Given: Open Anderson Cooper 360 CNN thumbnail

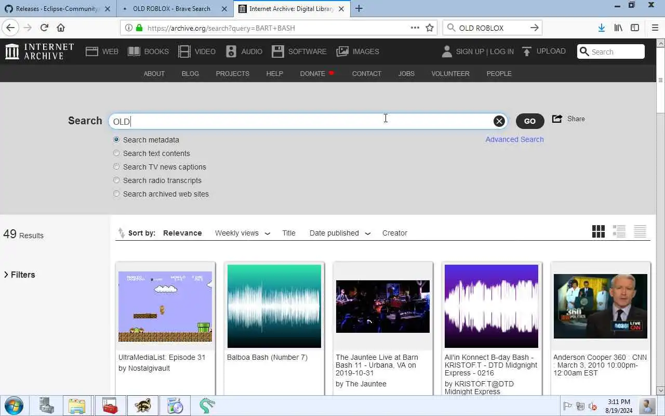Looking at the screenshot, I should coord(601,306).
